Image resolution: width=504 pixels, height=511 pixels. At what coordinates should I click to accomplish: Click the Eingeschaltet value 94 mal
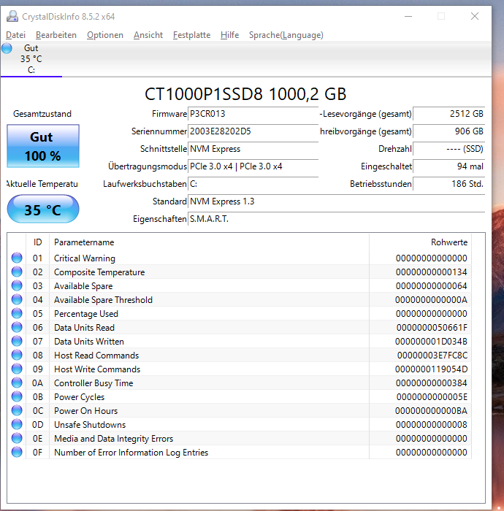449,166
